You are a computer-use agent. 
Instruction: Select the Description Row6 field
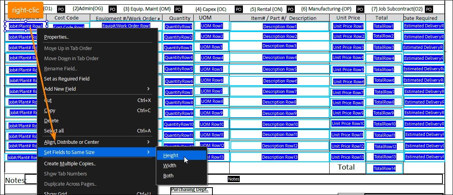click(x=280, y=81)
